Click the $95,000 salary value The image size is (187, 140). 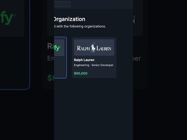(81, 73)
